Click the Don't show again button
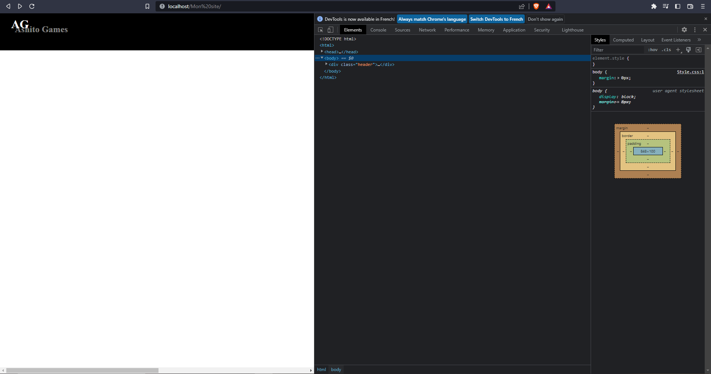 point(545,19)
